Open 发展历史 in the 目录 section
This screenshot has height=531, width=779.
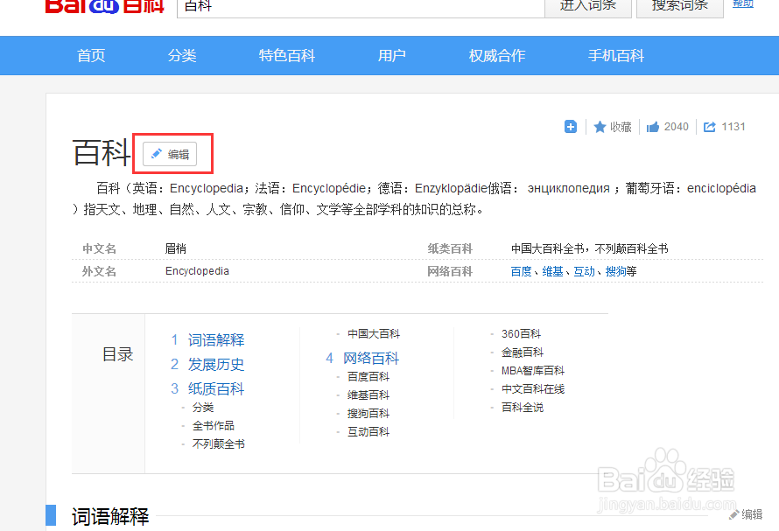pos(216,364)
